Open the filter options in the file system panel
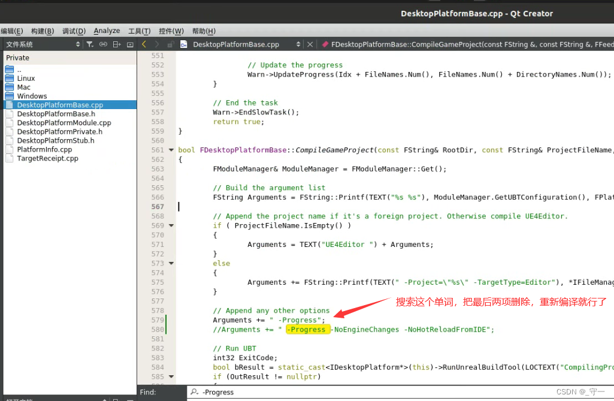614x401 pixels. click(90, 44)
